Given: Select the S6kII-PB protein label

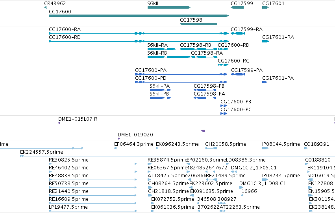Looking at the screenshot, I should point(159,94).
